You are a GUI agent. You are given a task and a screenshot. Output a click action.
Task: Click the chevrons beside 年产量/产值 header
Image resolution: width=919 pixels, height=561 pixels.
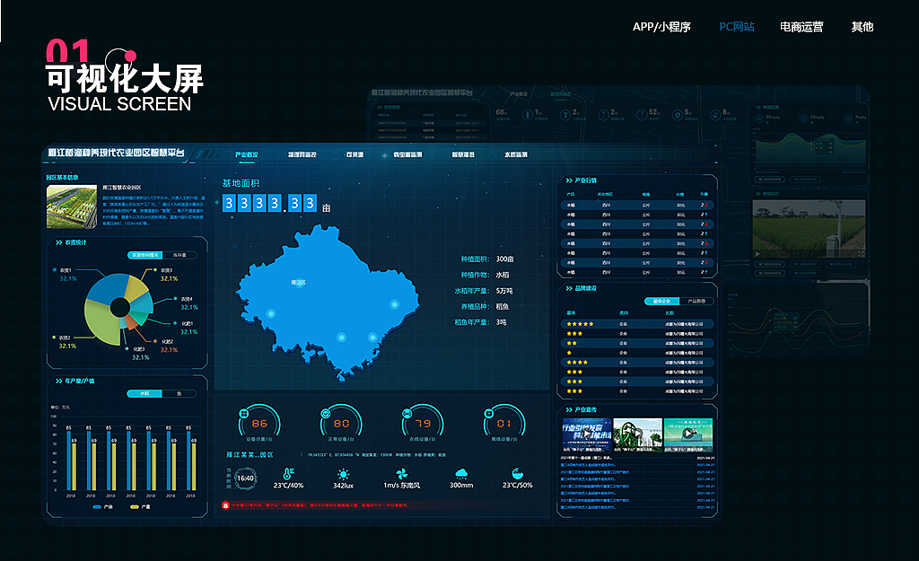point(58,381)
